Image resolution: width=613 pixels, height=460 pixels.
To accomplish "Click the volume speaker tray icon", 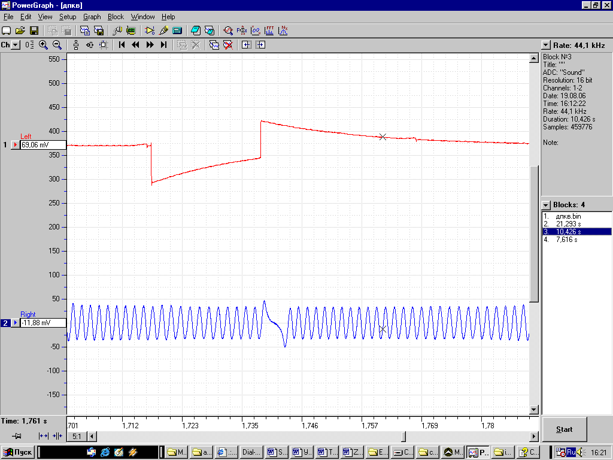I will (581, 453).
